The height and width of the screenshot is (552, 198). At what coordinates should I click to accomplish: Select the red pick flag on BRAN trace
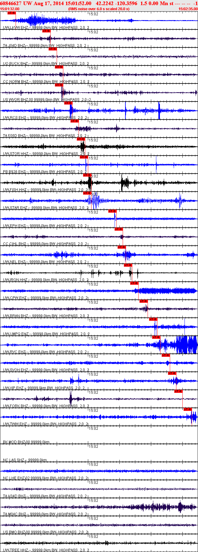pos(144,301)
